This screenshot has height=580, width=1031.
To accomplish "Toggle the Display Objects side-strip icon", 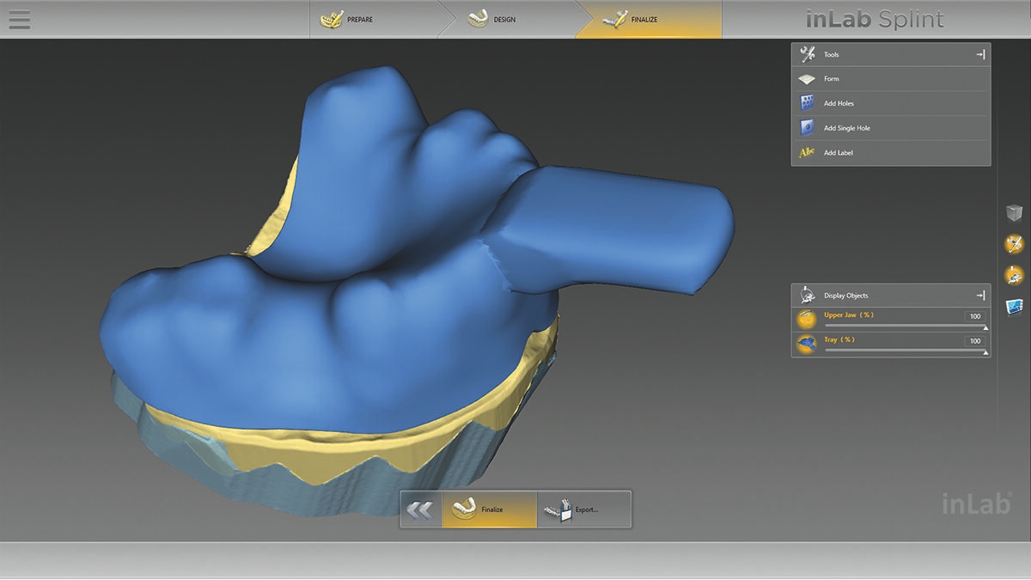I will [1014, 275].
